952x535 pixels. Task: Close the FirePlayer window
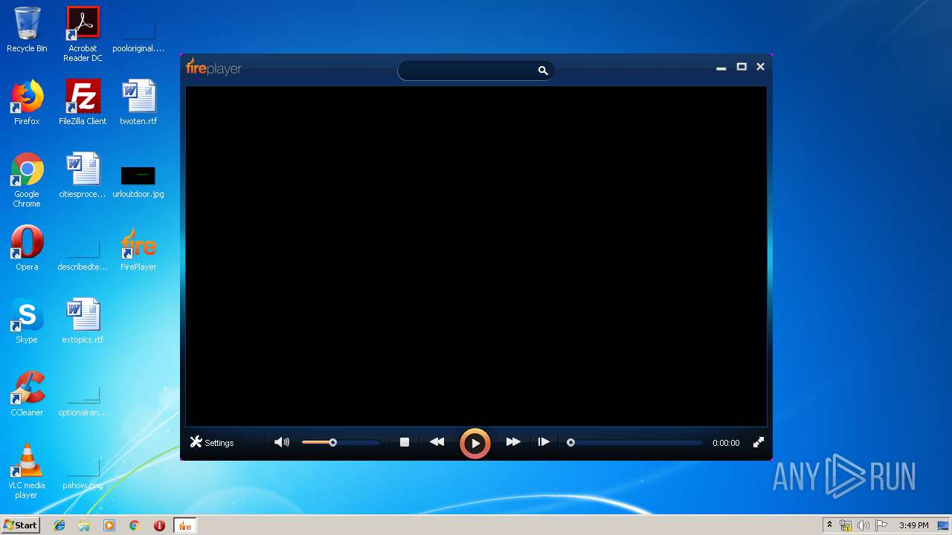point(760,67)
